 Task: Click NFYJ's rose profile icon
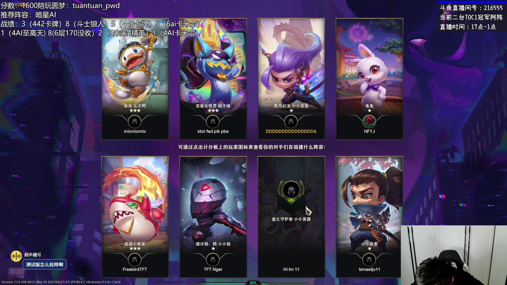pyautogui.click(x=369, y=122)
